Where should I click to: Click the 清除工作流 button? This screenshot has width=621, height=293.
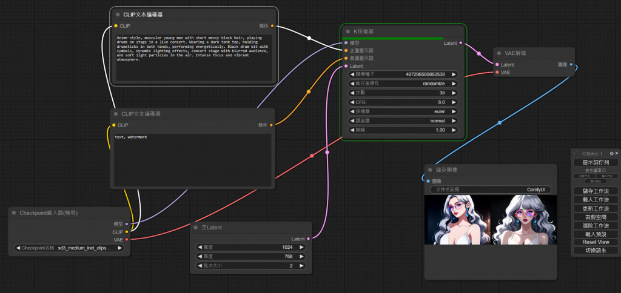click(x=596, y=225)
